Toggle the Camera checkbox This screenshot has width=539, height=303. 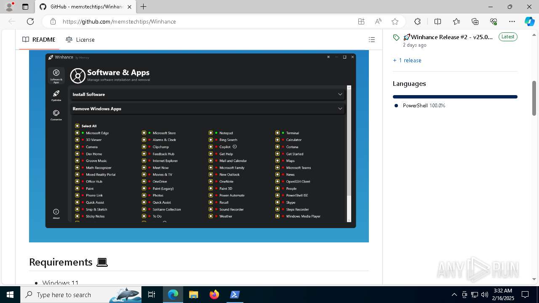(77, 147)
